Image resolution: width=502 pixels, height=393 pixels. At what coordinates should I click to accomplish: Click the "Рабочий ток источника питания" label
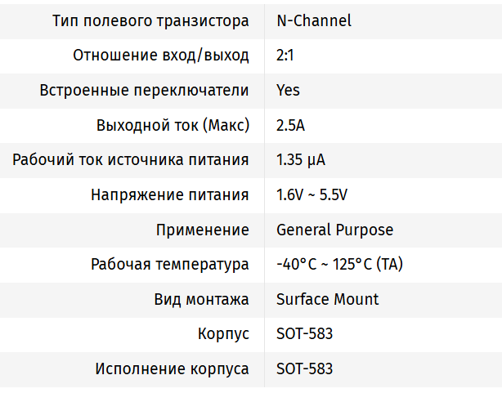coord(131,159)
